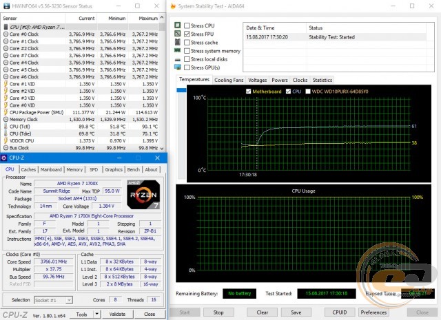Select the Stability Test: Started log row

pyautogui.click(x=335, y=37)
